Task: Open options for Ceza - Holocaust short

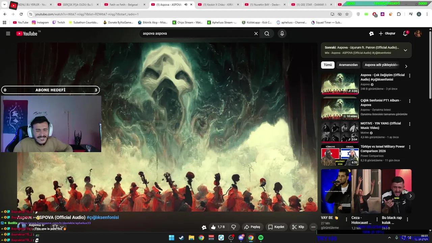Action: [x=377, y=219]
